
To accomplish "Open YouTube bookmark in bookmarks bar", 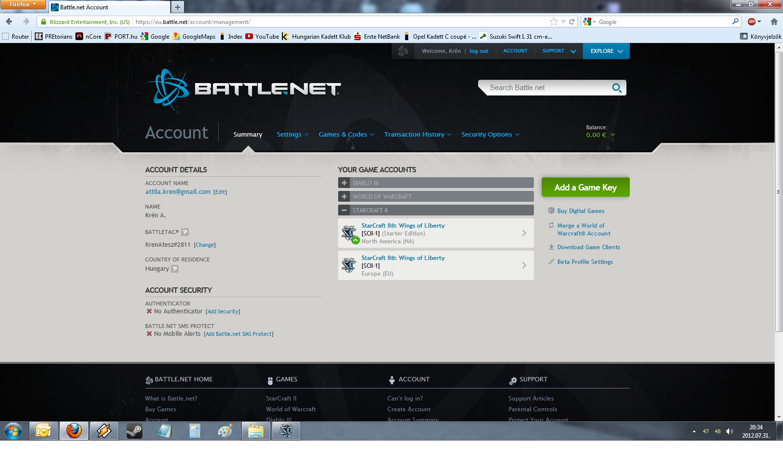I will pyautogui.click(x=262, y=36).
